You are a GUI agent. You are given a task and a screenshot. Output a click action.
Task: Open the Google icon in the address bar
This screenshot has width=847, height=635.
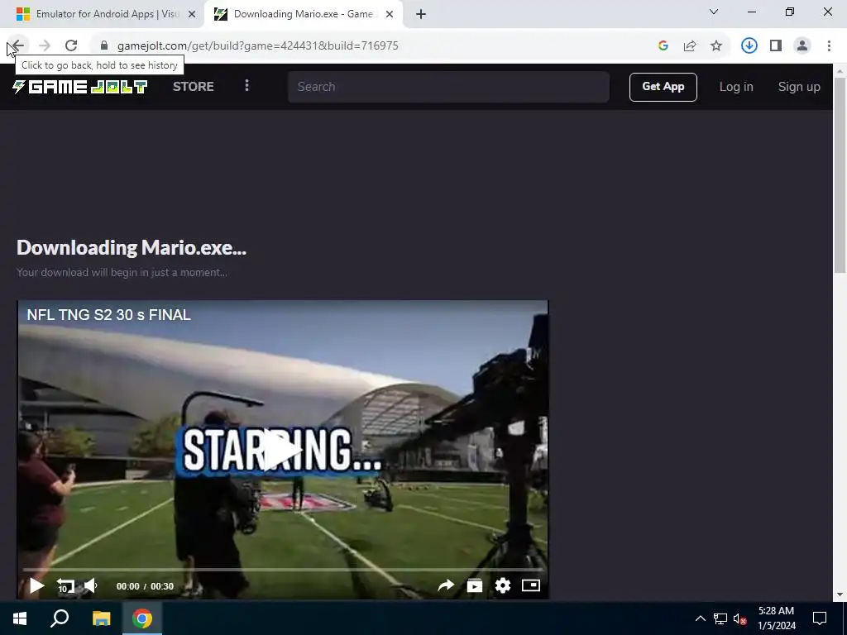663,46
